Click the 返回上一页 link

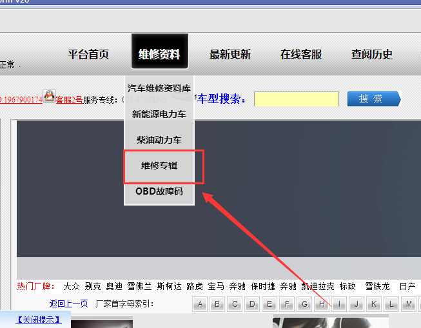[69, 304]
